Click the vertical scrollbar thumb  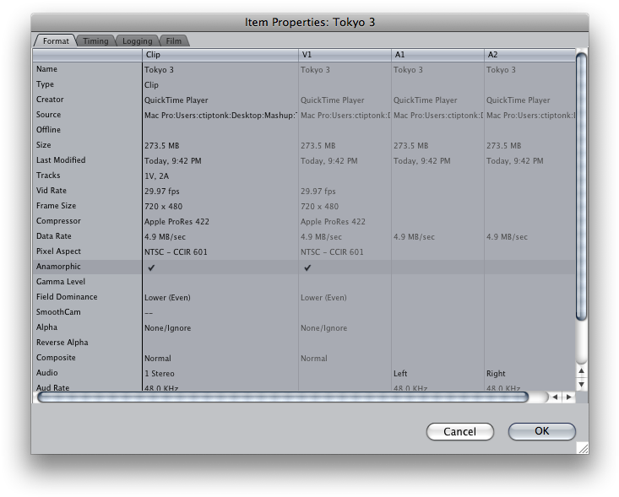pyautogui.click(x=581, y=186)
